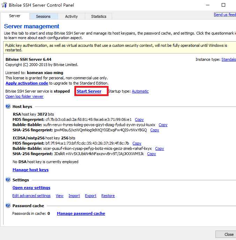Copy the ECDSA MD5 fingerprint

point(137,143)
